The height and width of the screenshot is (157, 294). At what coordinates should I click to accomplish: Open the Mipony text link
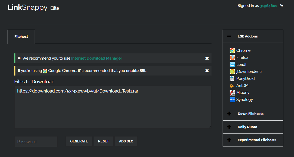243,93
